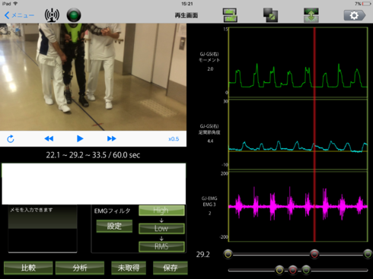The width and height of the screenshot is (373, 279).
Task: Click yellow handle on lower slider
Action: [x=279, y=270]
